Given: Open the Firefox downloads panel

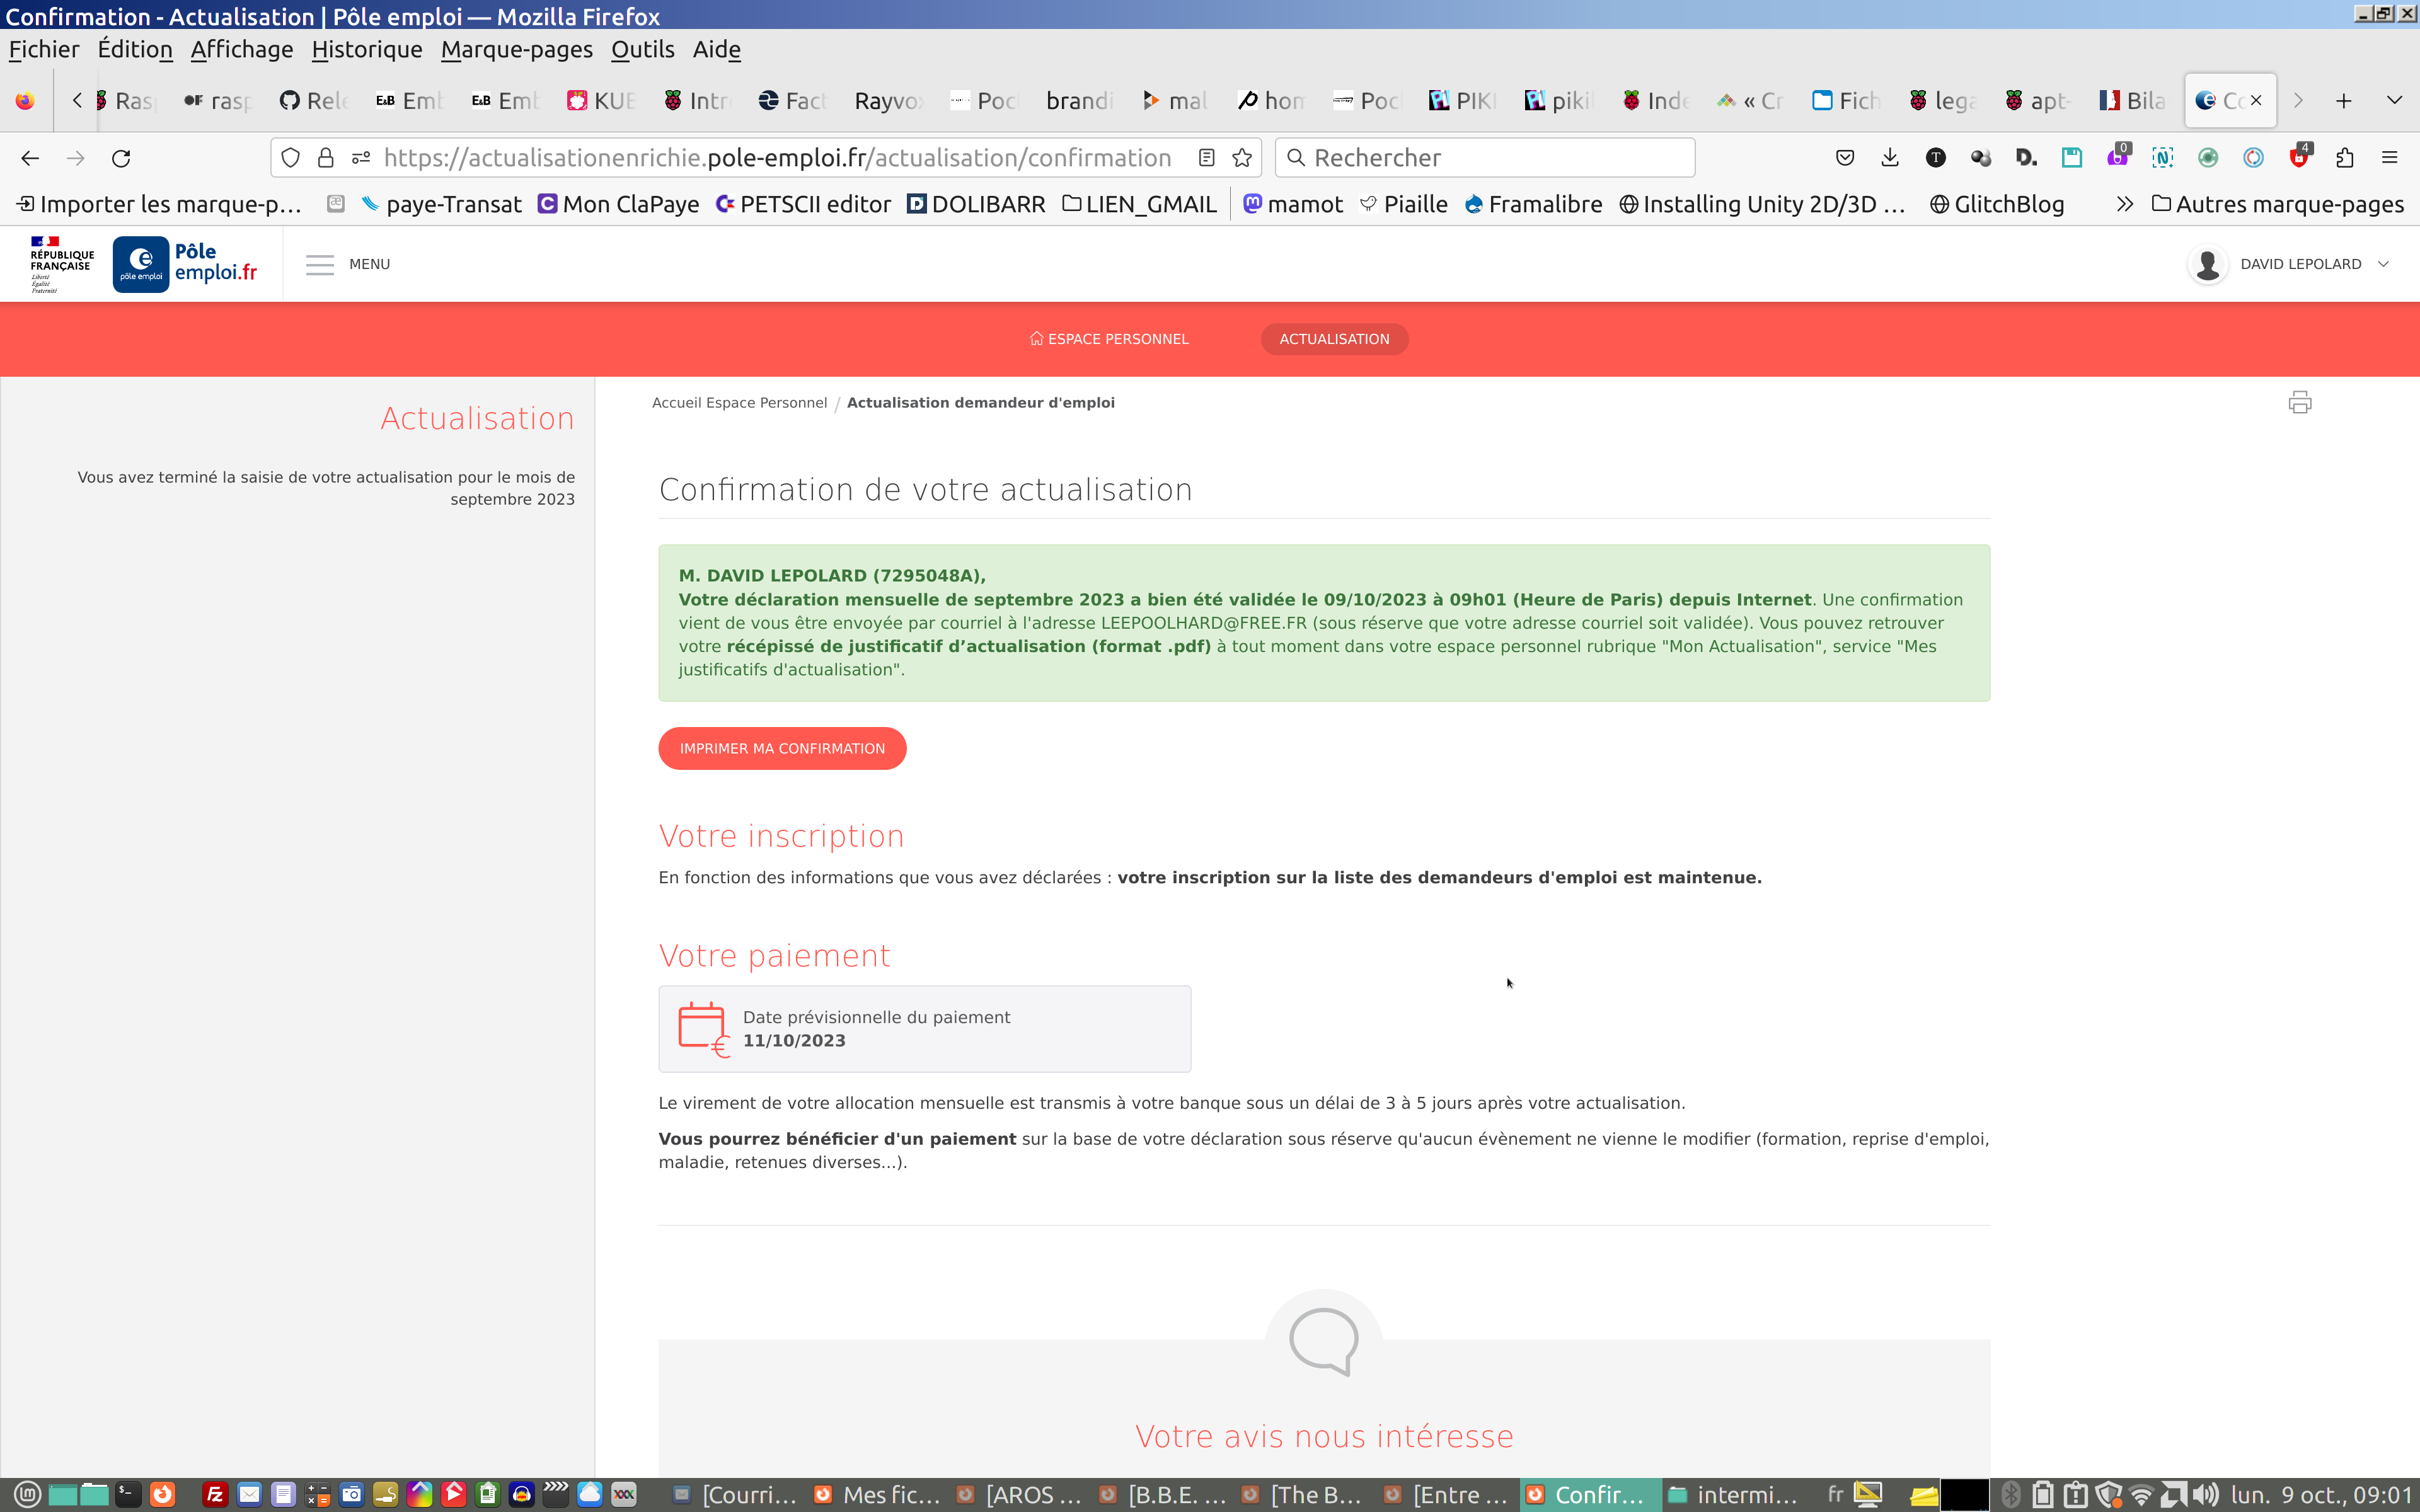Looking at the screenshot, I should 1889,158.
